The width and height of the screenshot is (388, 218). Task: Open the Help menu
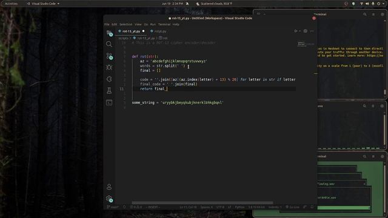(x=176, y=24)
